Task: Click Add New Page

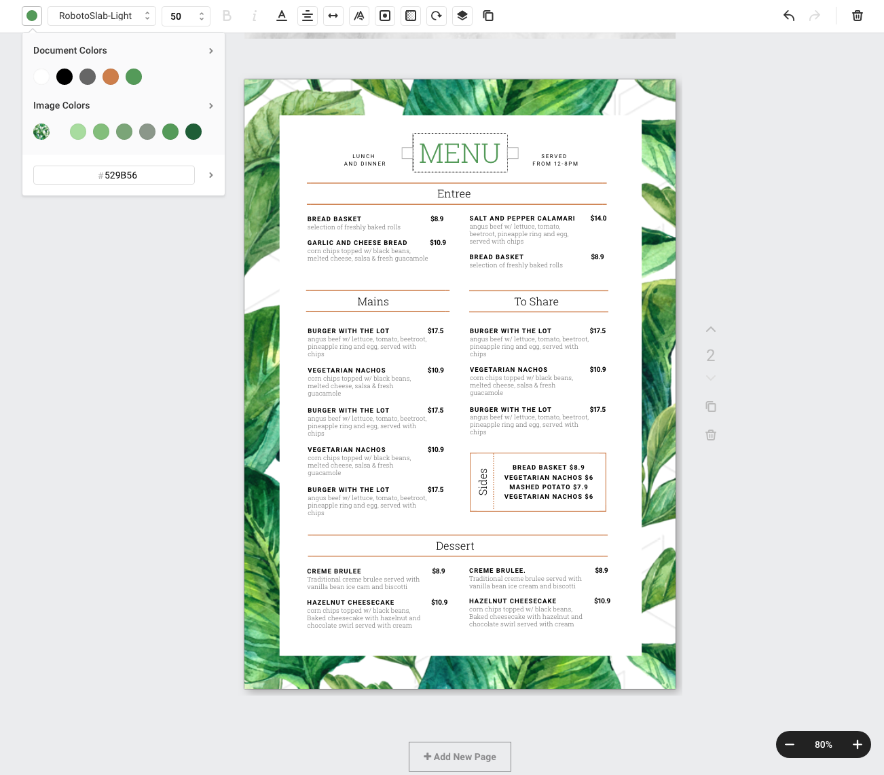Action: [460, 756]
